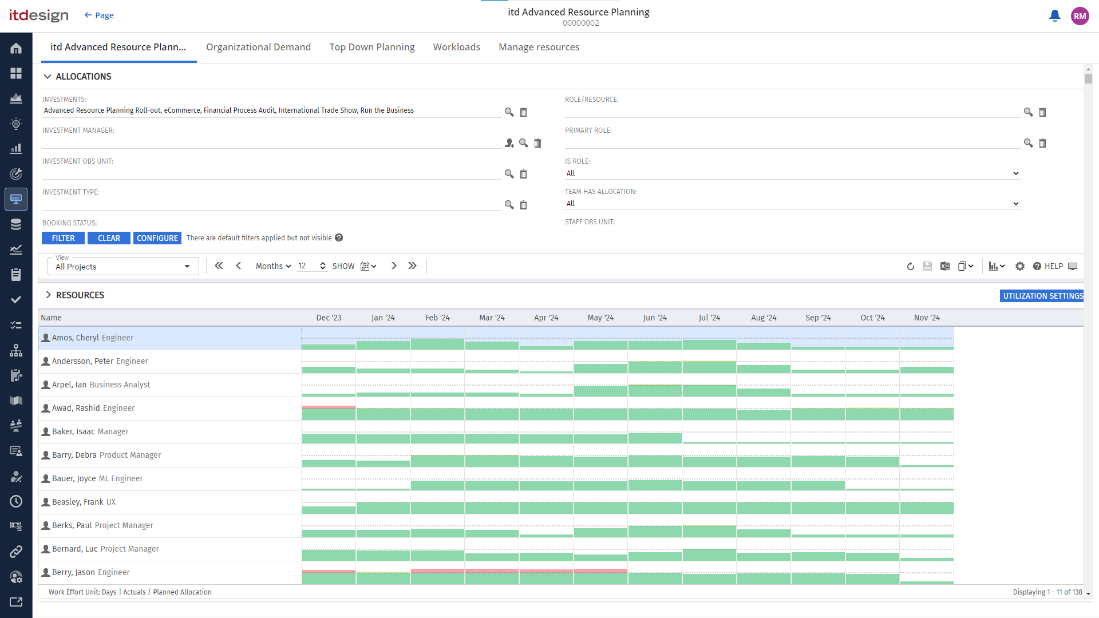1099x618 pixels.
Task: Click the CONFIGURE button
Action: tap(157, 238)
